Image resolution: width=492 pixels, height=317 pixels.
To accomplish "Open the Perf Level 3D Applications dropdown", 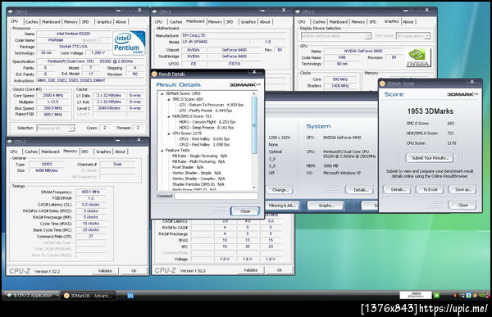I will (427, 36).
